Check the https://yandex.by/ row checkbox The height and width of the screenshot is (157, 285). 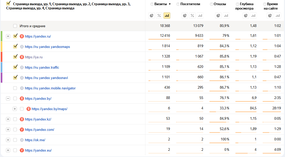15,98
